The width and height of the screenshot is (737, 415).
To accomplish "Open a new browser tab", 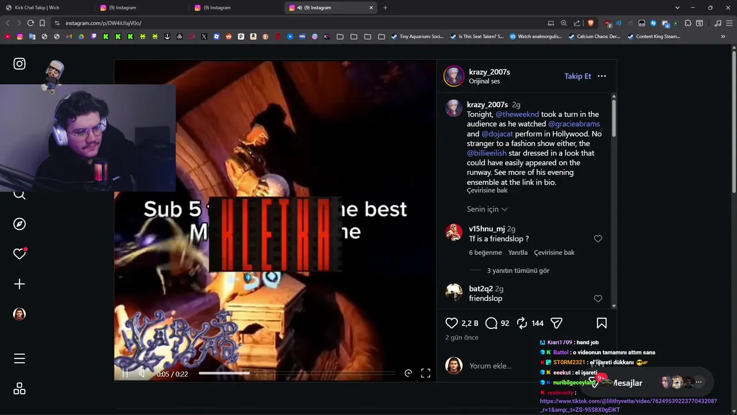I will coord(385,7).
